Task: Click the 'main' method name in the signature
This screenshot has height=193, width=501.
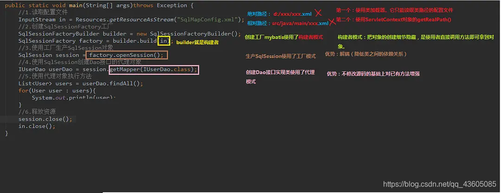Action: (x=76, y=6)
